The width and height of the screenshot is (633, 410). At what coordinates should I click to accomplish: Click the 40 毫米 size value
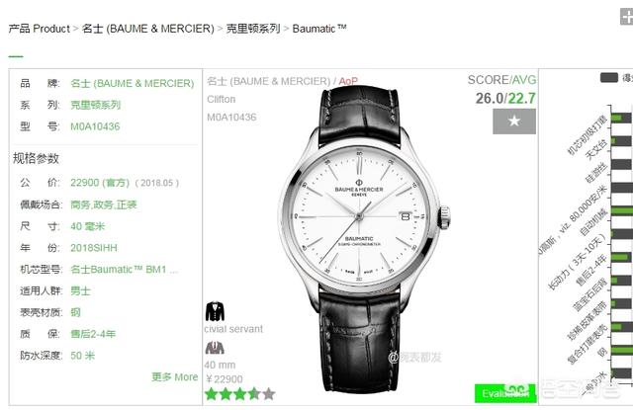[87, 226]
